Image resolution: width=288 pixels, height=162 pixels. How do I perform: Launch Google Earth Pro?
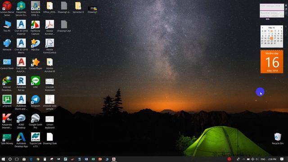click(x=35, y=121)
